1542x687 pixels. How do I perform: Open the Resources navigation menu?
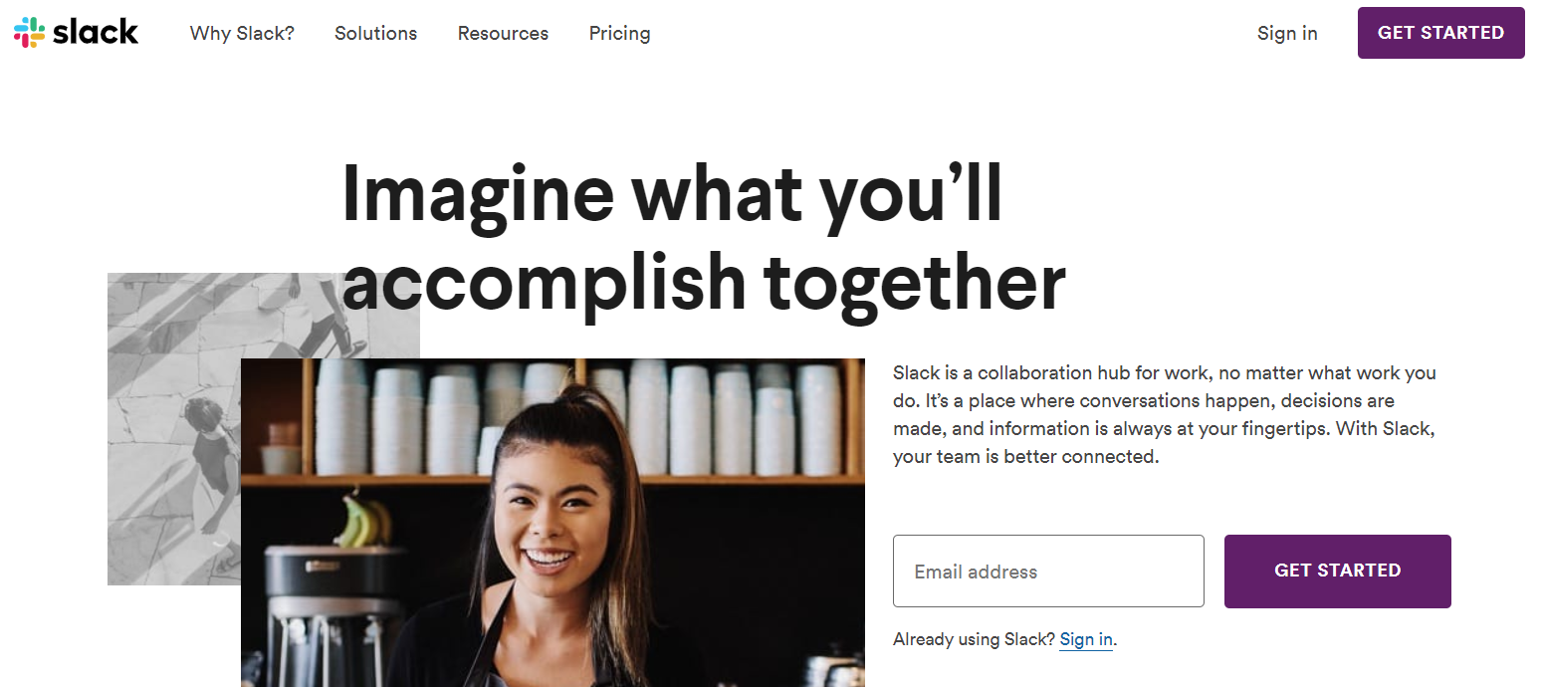coord(503,33)
